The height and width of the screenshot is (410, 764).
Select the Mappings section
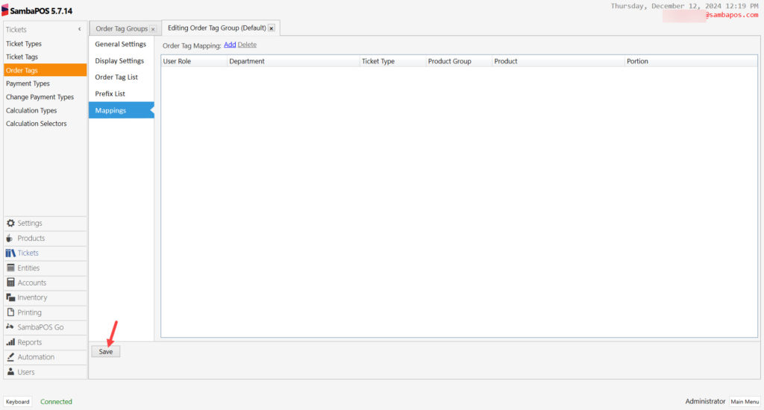(x=121, y=110)
